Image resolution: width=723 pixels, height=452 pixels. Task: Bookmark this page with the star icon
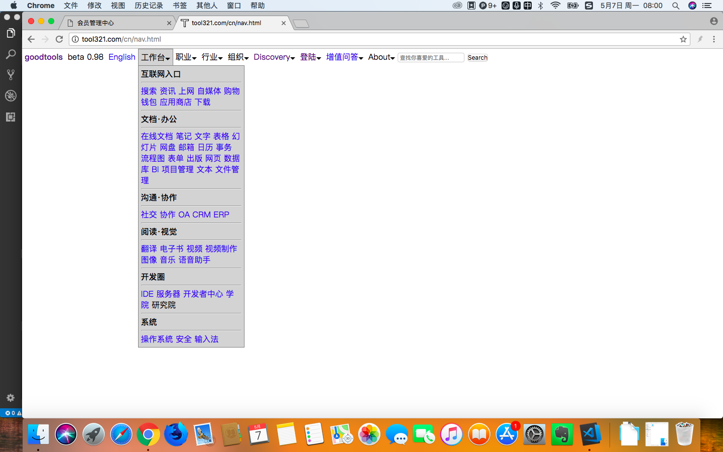[x=683, y=39]
